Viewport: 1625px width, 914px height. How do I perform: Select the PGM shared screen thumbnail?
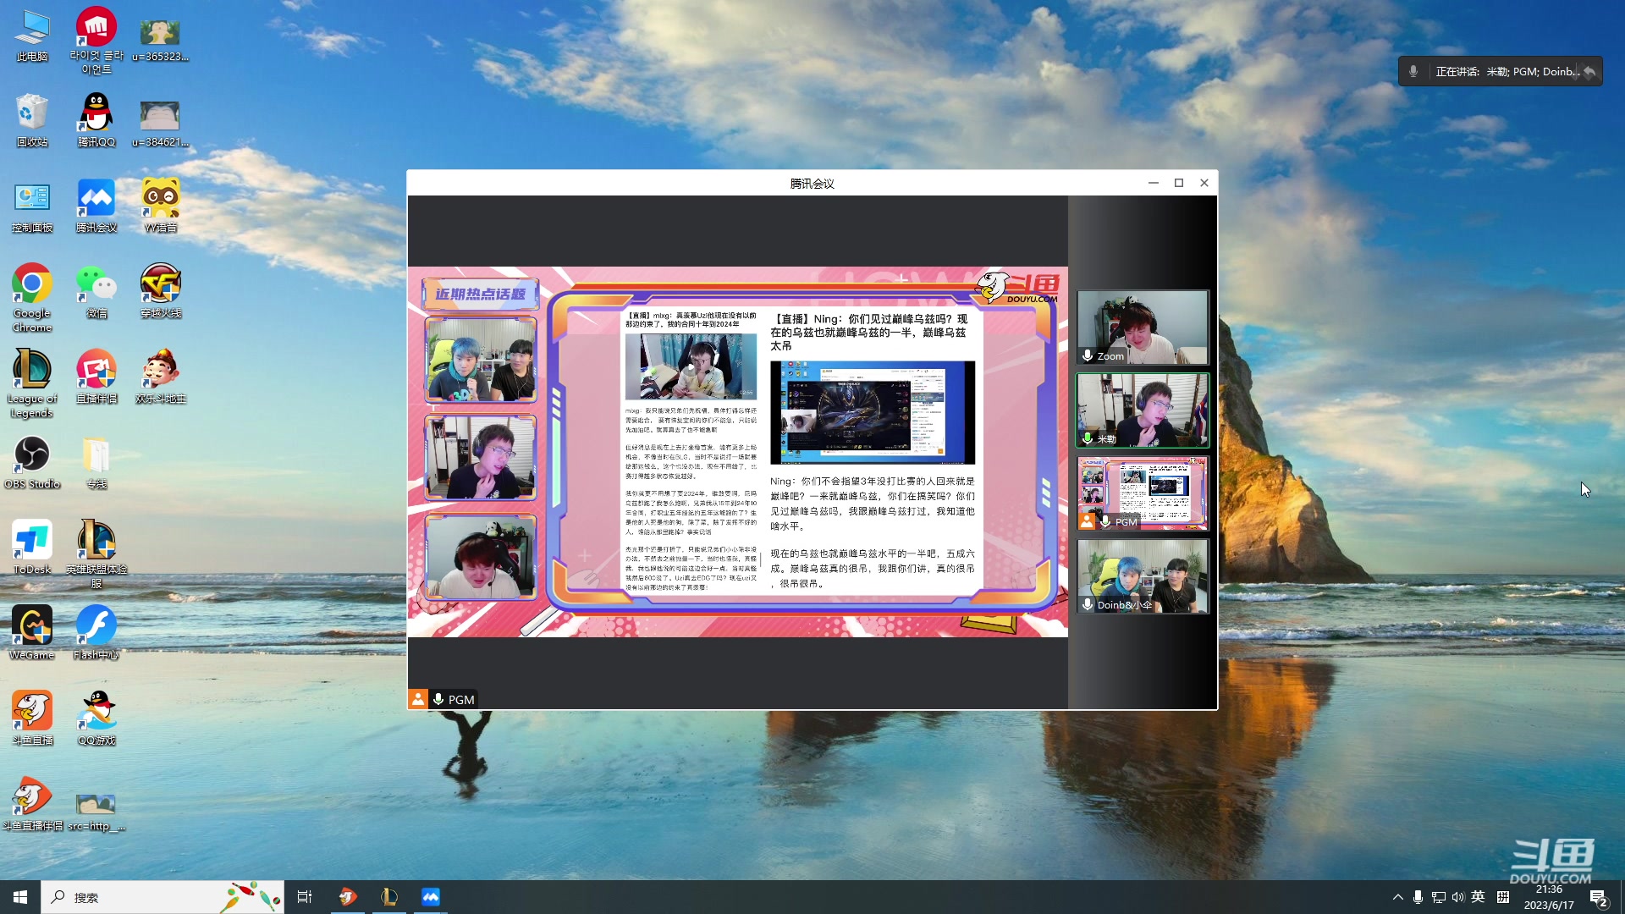point(1143,493)
